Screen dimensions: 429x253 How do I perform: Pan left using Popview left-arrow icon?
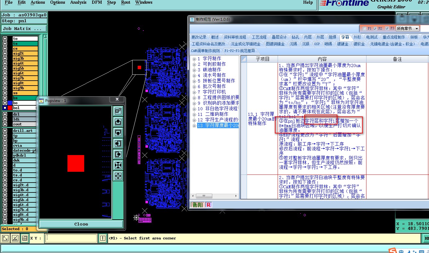point(118,143)
